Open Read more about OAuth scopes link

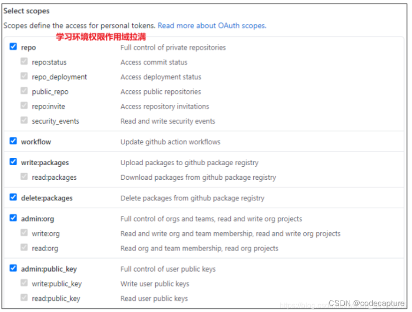tap(212, 25)
